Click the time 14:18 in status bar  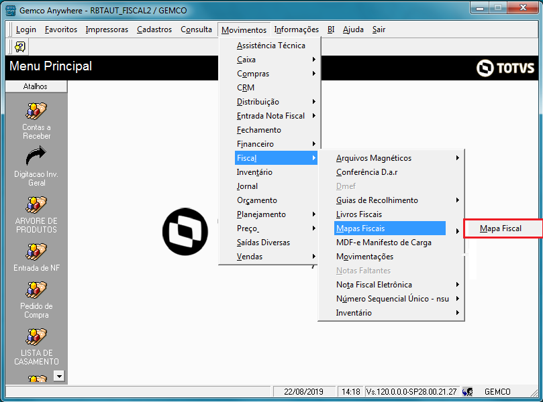351,392
